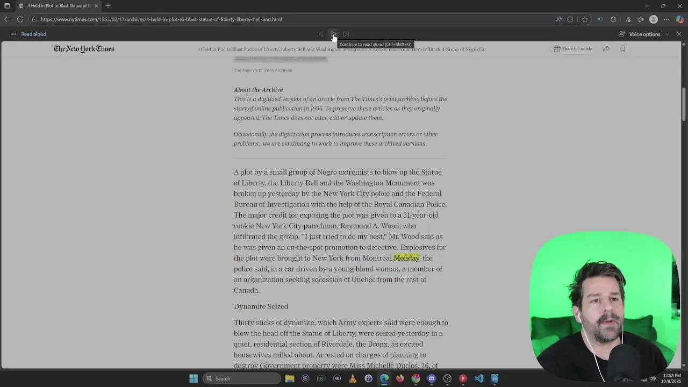Image resolution: width=688 pixels, height=387 pixels.
Task: Open the Windows Start menu
Action: [193, 378]
